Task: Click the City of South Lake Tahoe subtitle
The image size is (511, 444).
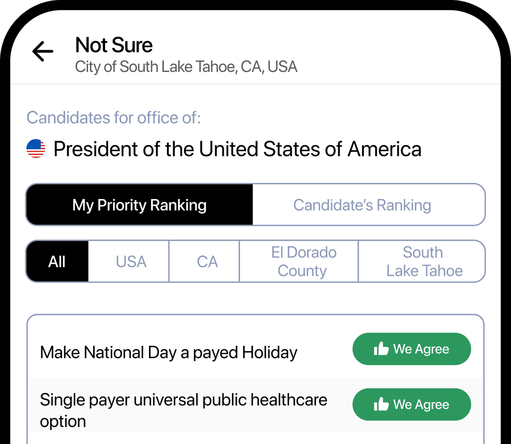Action: (185, 66)
